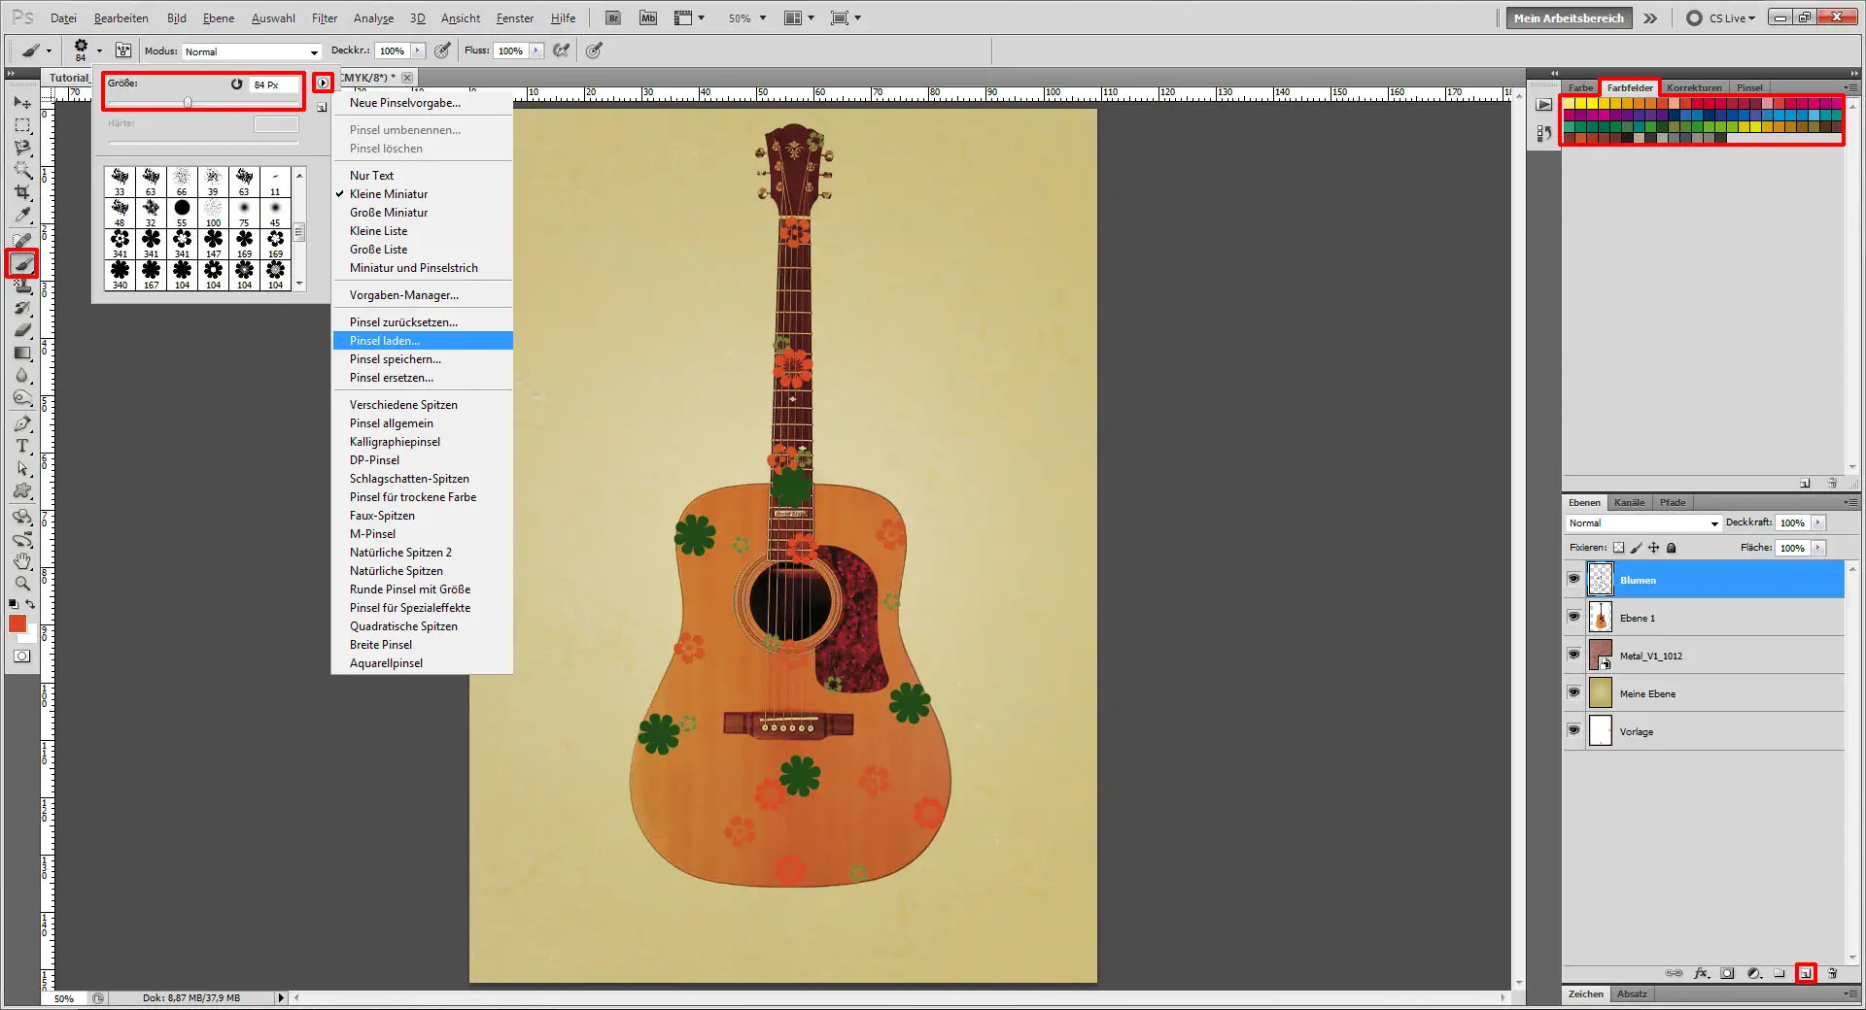Delete layer via the trash icon
The width and height of the screenshot is (1866, 1010).
point(1833,973)
